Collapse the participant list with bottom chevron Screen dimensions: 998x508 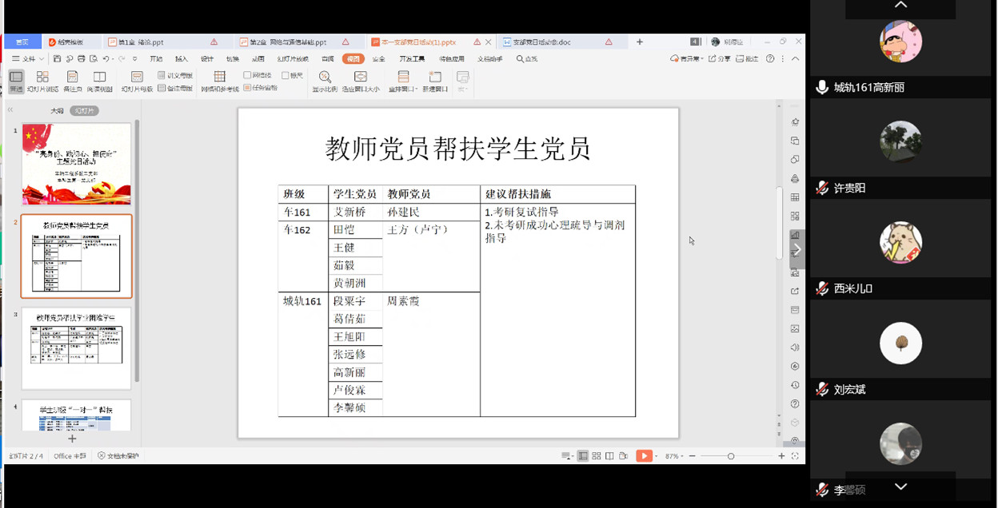pos(900,486)
